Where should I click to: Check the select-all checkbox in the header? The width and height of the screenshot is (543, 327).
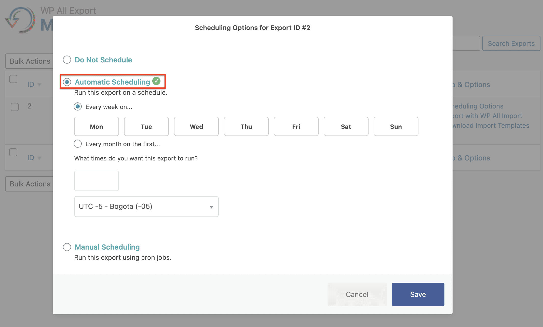pos(13,79)
